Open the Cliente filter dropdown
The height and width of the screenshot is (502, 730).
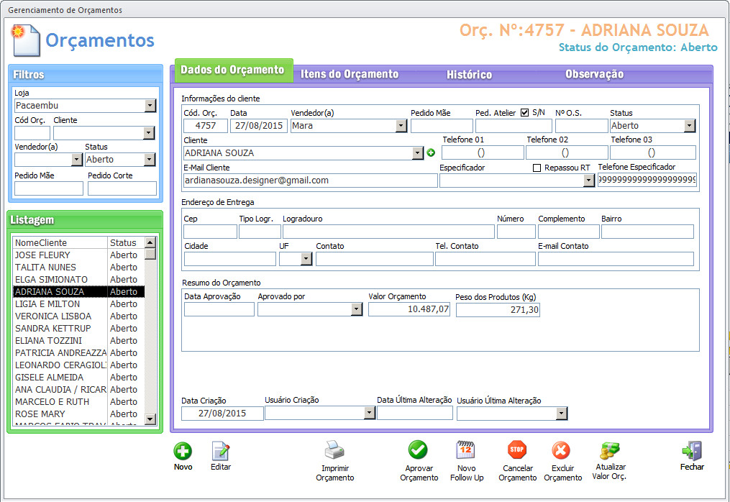[x=149, y=133]
